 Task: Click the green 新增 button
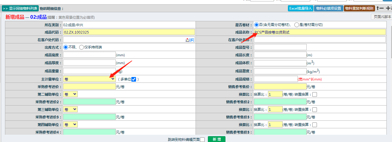tap(217, 139)
